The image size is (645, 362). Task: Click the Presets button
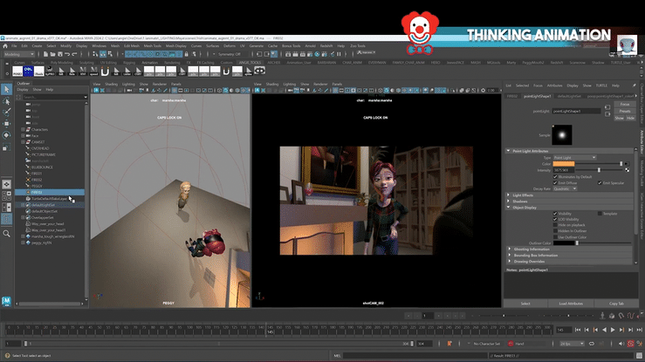pyautogui.click(x=625, y=112)
